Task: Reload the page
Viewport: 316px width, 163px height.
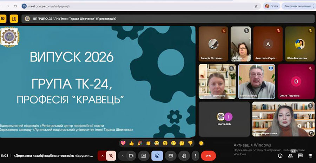Action: pyautogui.click(x=15, y=6)
